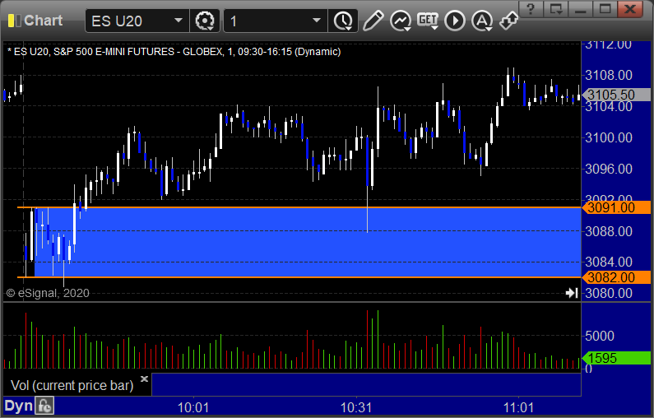
Task: Expand the ES U20 symbol dropdown
Action: (x=137, y=21)
